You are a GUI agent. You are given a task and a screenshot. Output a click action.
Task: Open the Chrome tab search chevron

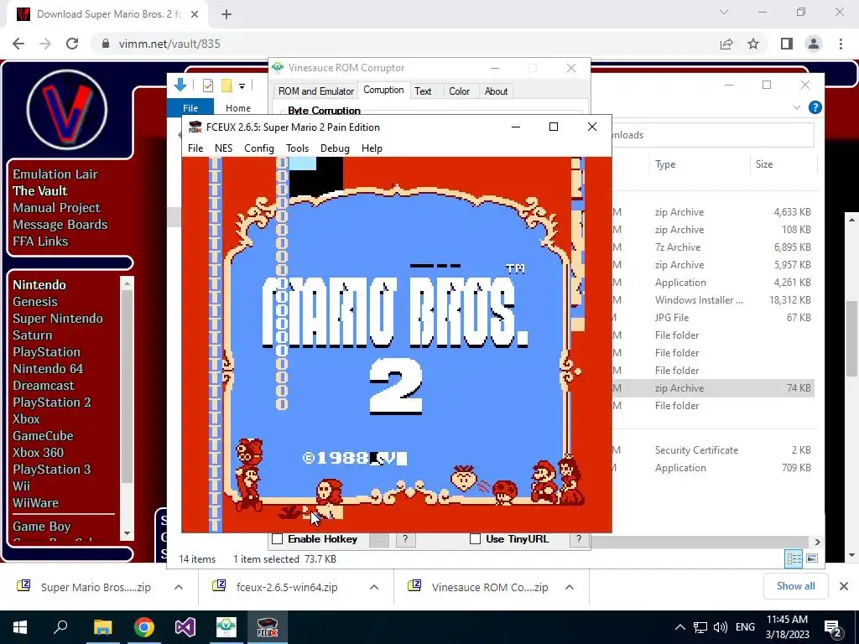coord(724,12)
